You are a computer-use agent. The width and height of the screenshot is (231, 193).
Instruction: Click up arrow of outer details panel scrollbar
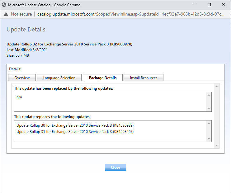click(x=216, y=86)
